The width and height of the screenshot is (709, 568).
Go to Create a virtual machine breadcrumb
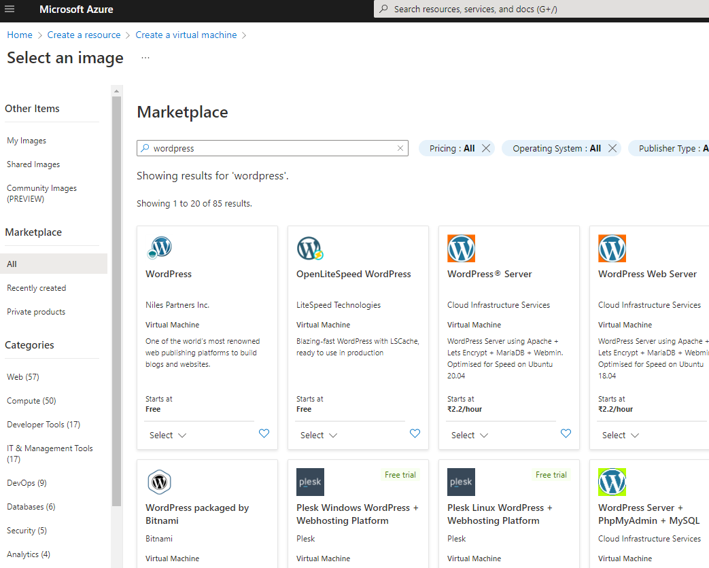pos(186,35)
